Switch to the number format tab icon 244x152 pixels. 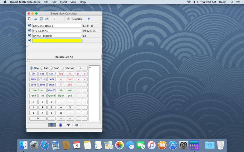pyautogui.click(x=68, y=125)
